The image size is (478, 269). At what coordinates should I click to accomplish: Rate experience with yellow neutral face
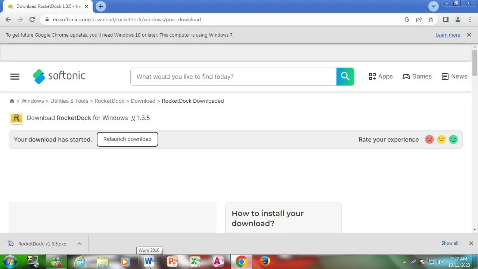pos(441,139)
